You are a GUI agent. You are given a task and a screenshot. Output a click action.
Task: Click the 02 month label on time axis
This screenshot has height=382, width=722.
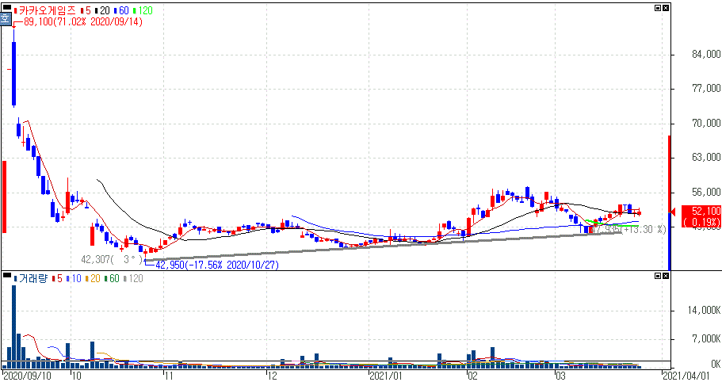[x=472, y=376]
